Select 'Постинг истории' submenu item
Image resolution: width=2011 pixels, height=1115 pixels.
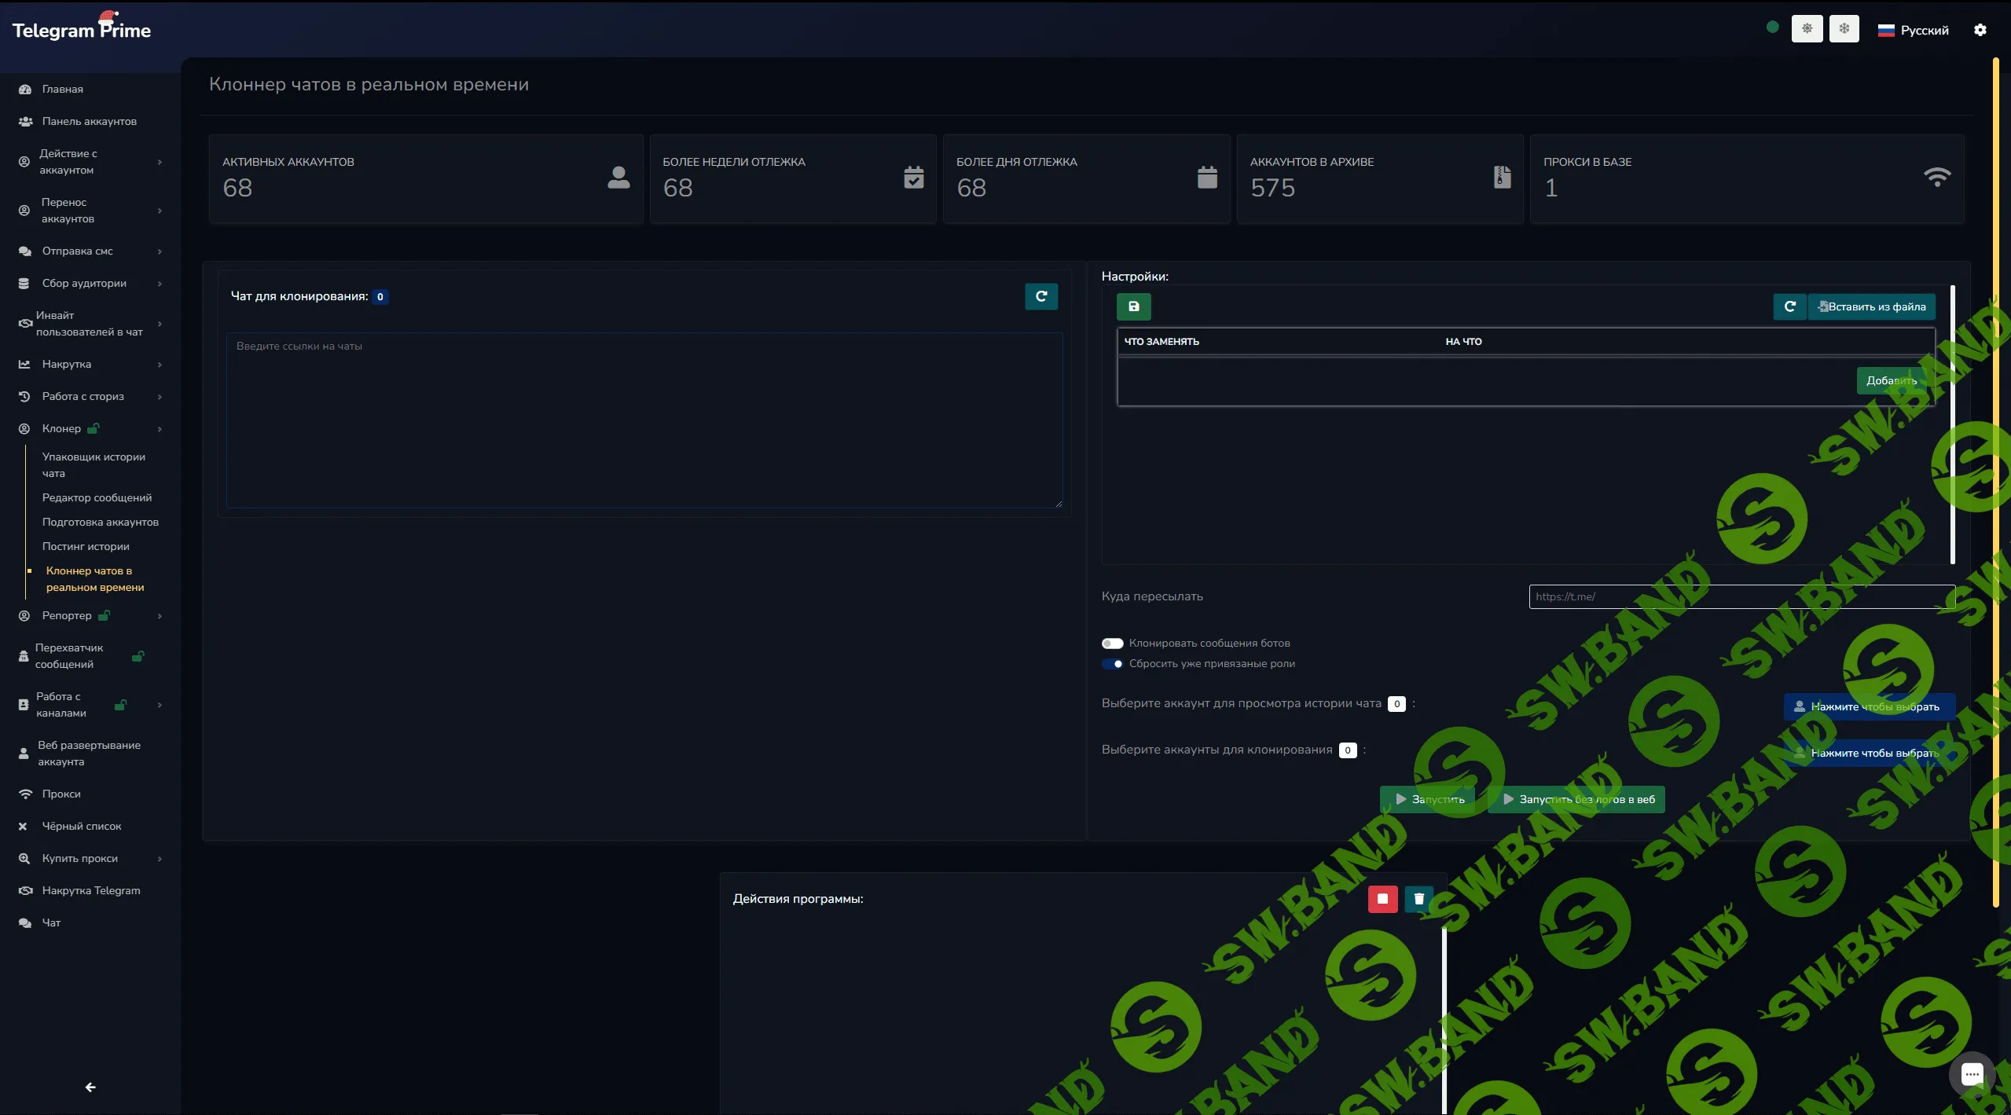coord(86,546)
